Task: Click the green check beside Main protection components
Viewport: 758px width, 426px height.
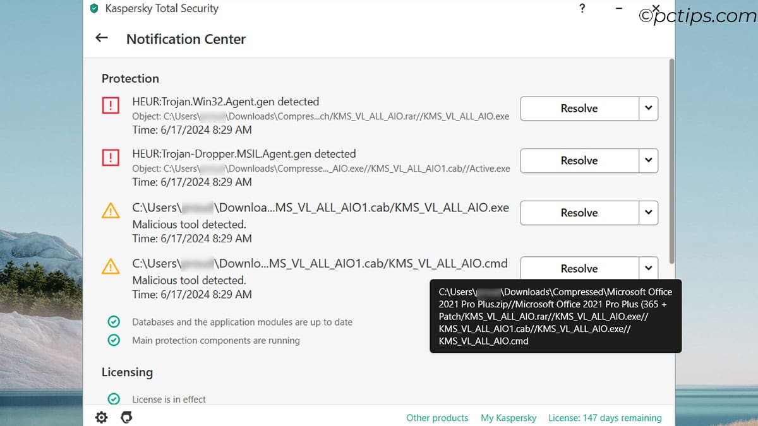Action: [x=114, y=340]
